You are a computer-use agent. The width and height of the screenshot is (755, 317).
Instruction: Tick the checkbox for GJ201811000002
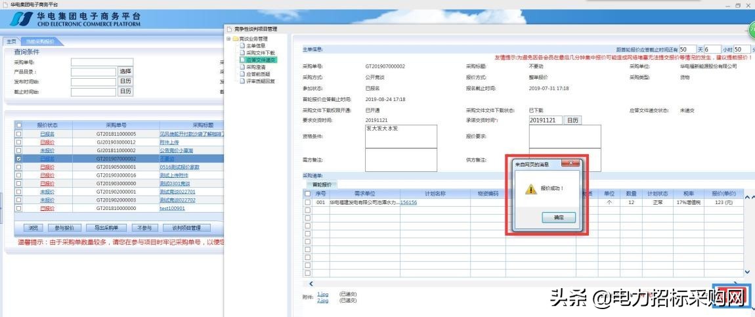coord(19,150)
